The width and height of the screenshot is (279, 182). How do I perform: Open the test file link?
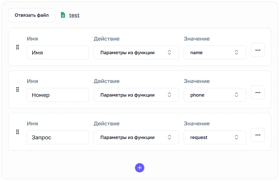(74, 15)
